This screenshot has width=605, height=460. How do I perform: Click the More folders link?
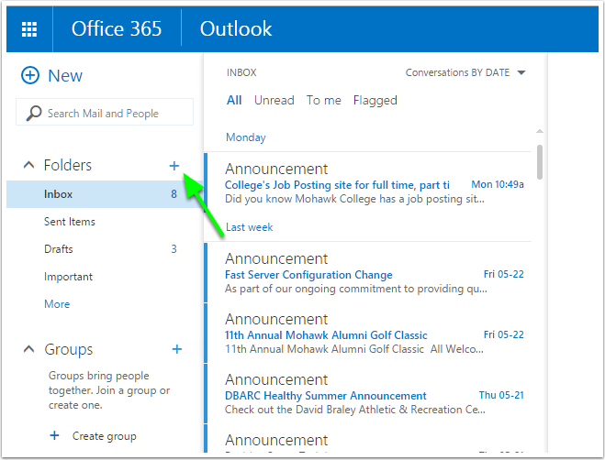57,304
